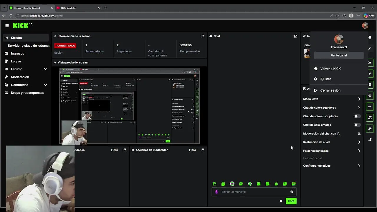The image size is (377, 212).
Task: Open Restricción de edad settings
Action: point(332,142)
